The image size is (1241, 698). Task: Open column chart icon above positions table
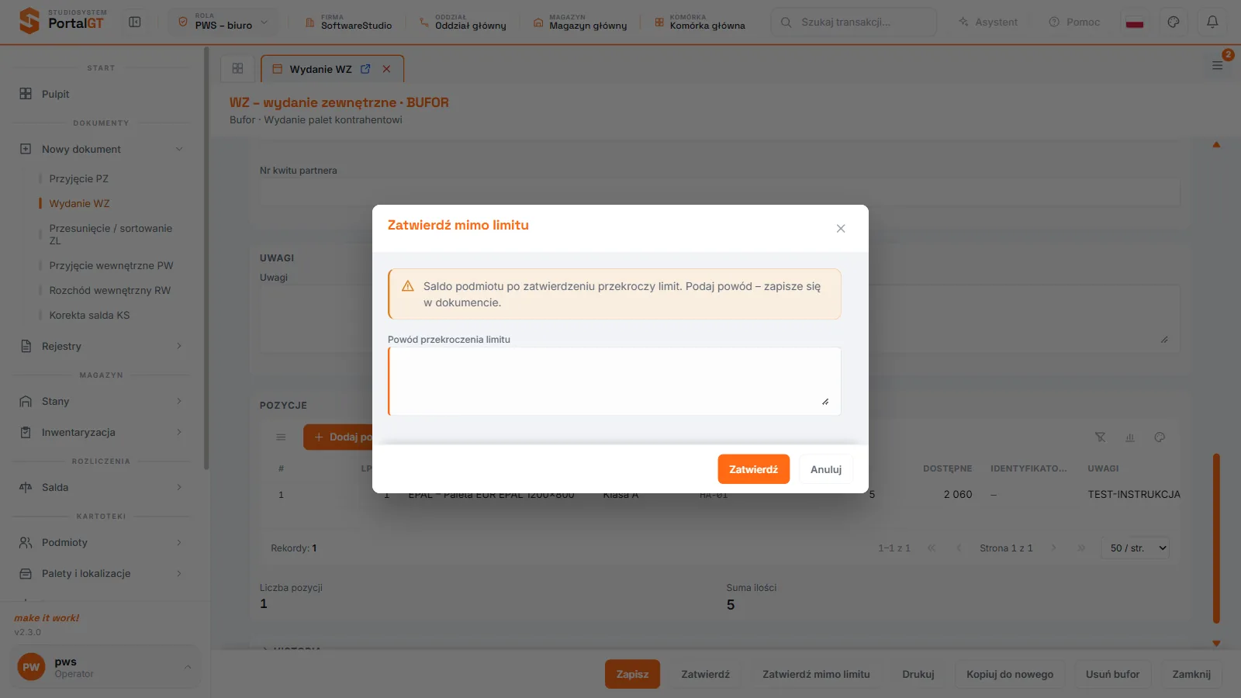1130,437
